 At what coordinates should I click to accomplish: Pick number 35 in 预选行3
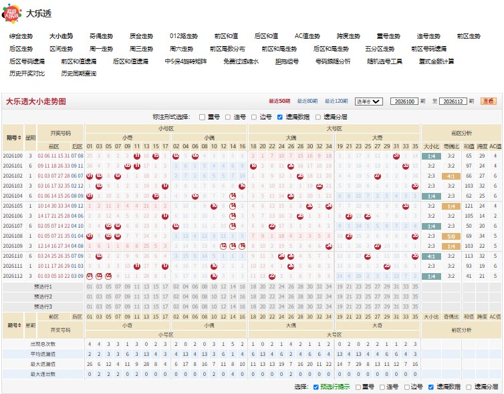click(415, 307)
